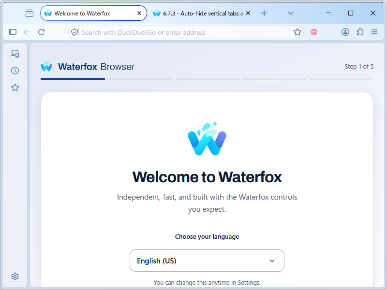Close the Welcome to Waterfox tab
387x290 pixels.
[x=139, y=13]
